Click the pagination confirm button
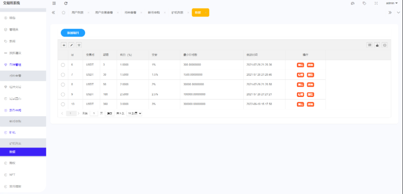 pos(109,113)
